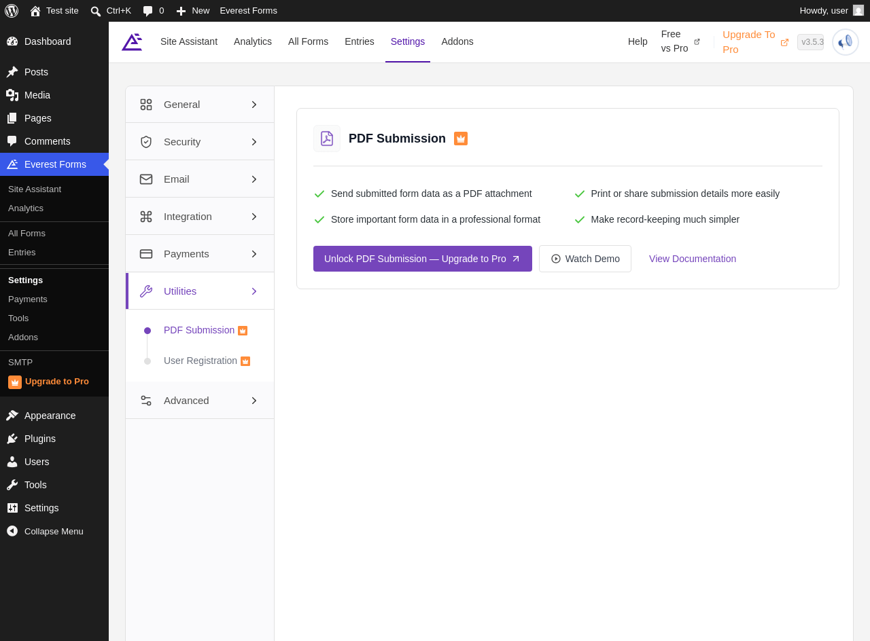Expand the Advanced settings chevron

tap(254, 401)
